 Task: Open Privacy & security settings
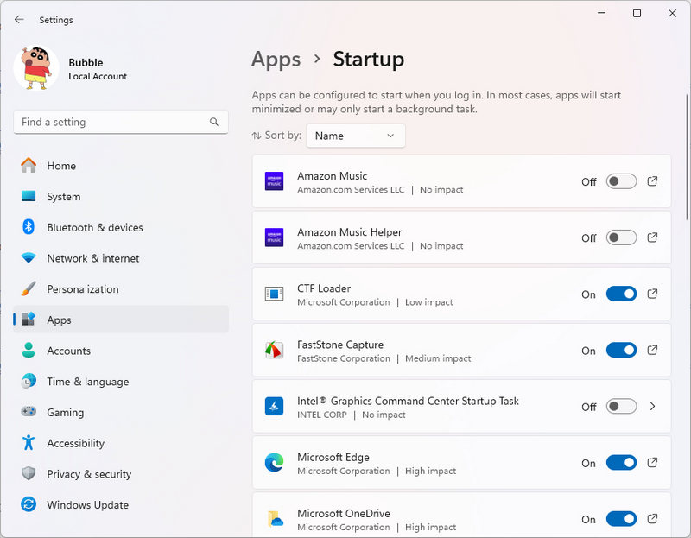pos(121,474)
